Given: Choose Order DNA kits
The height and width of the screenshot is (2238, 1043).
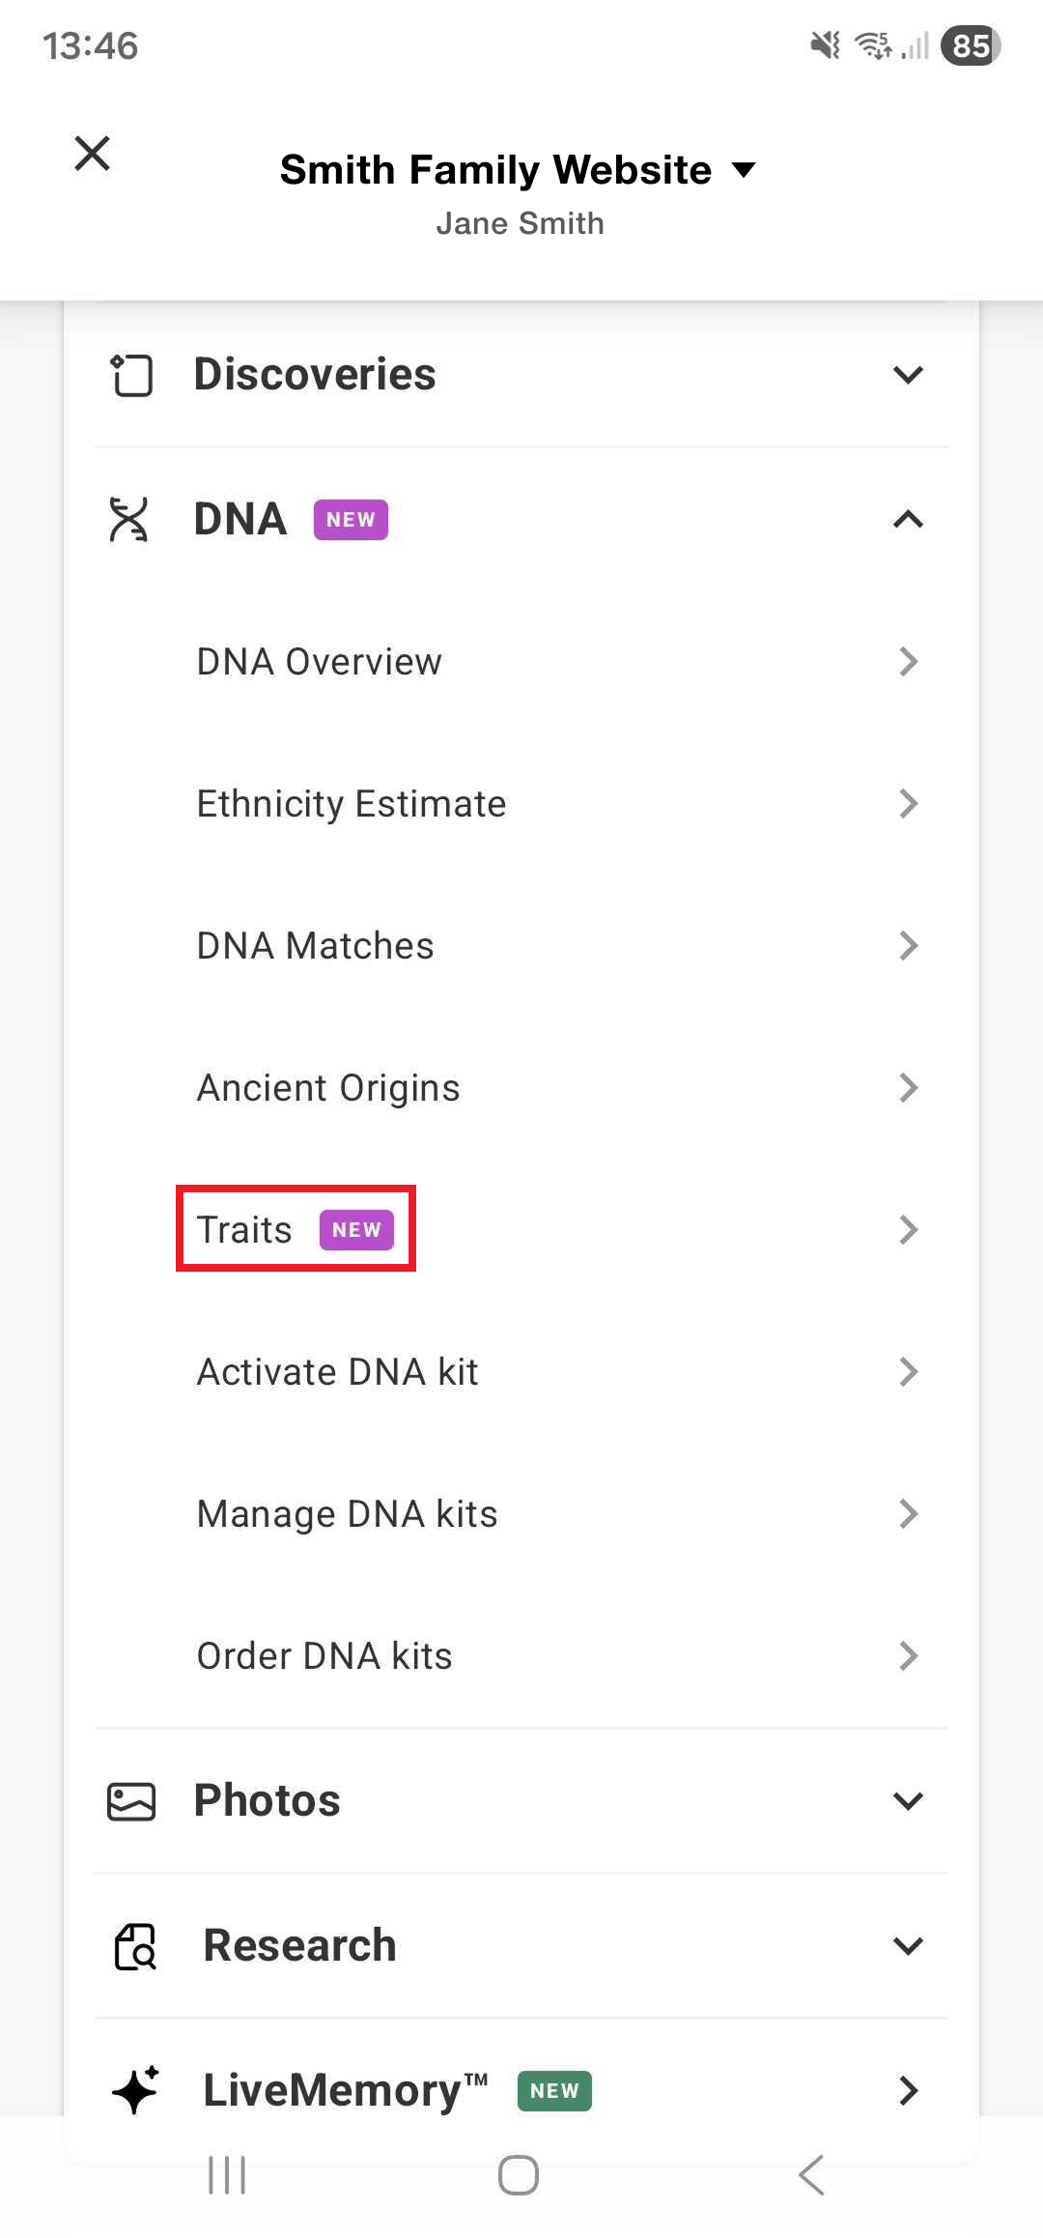Looking at the screenshot, I should [x=324, y=1656].
